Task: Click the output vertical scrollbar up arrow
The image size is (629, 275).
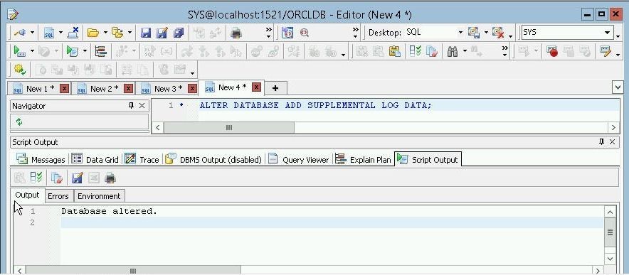Action: coord(610,212)
